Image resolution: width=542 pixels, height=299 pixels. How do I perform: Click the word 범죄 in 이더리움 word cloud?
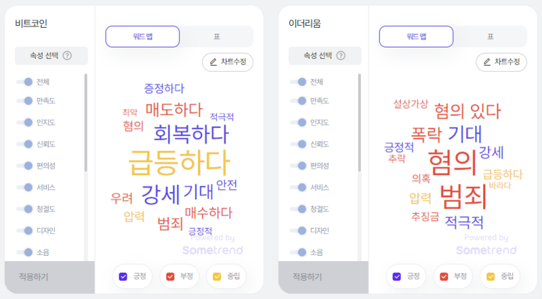point(463,196)
